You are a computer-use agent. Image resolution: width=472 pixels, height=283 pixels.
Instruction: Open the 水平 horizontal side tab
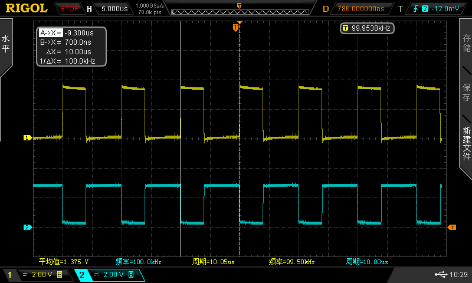click(x=6, y=44)
